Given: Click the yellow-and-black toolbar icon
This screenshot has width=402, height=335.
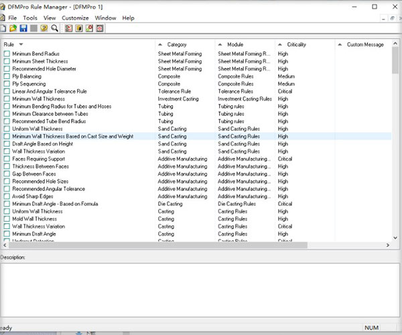Looking at the screenshot, I should pyautogui.click(x=79, y=28).
